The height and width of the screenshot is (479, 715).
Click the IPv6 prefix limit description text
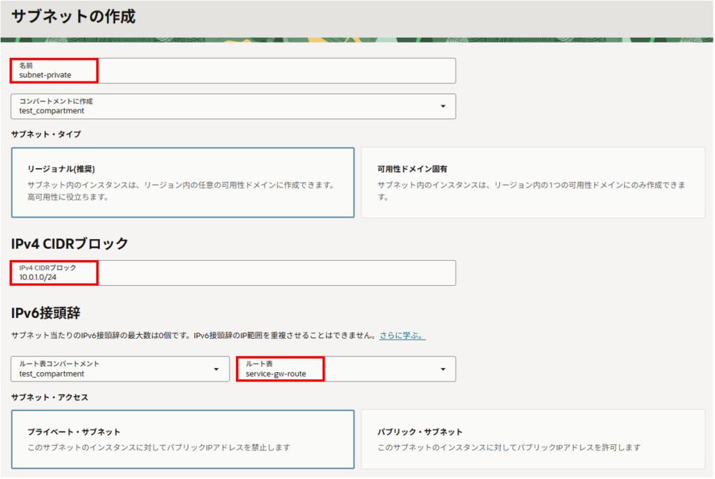[193, 336]
